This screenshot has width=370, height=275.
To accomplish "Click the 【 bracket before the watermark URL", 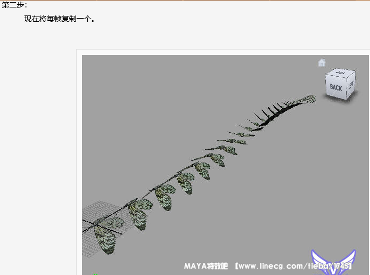I will click(236, 265).
